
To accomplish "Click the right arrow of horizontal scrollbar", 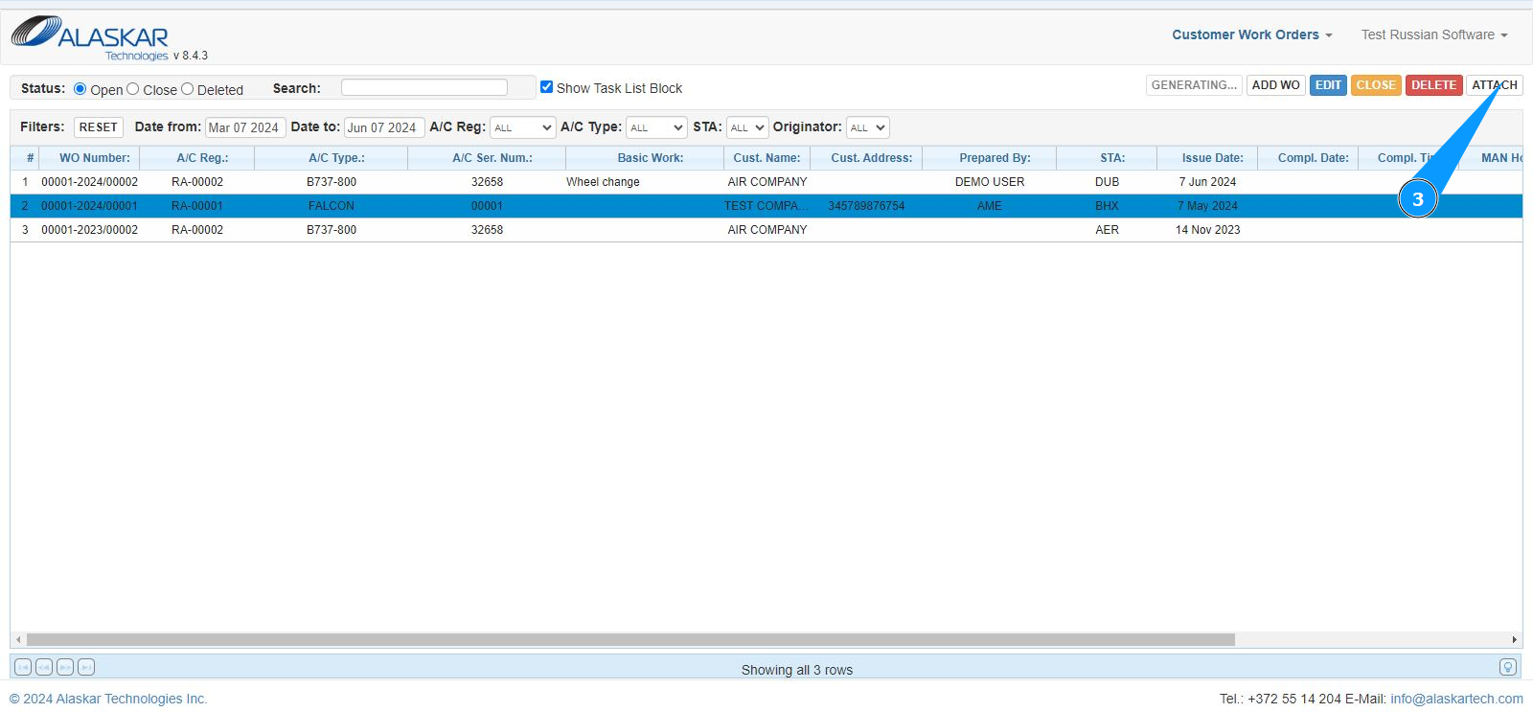I will [1514, 639].
